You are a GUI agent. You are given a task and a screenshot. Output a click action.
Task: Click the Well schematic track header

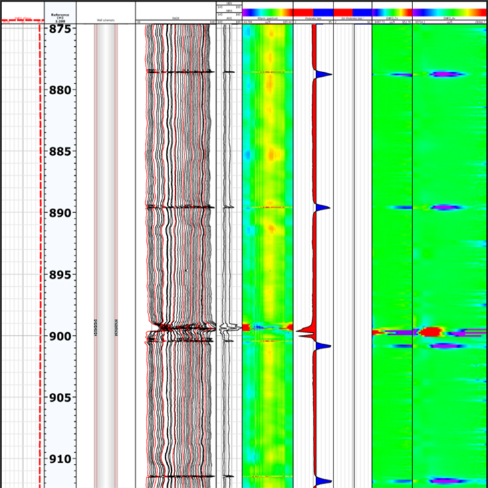pos(106,21)
